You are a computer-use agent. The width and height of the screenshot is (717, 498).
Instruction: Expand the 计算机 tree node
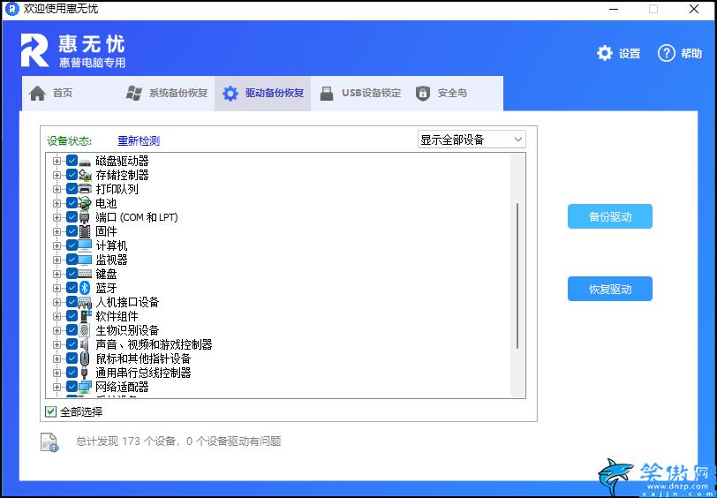pos(57,245)
